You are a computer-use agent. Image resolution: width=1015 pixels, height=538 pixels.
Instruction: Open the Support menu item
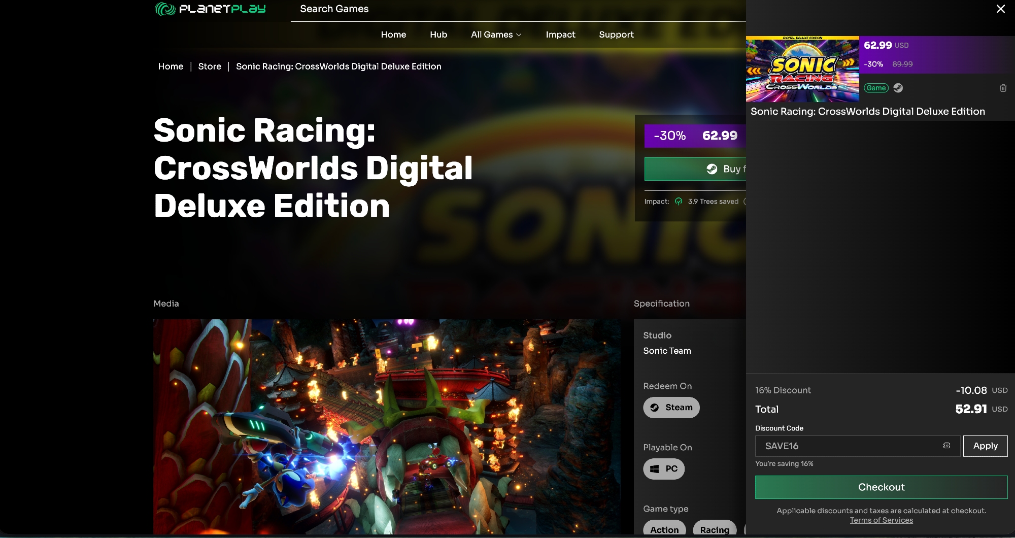click(616, 35)
